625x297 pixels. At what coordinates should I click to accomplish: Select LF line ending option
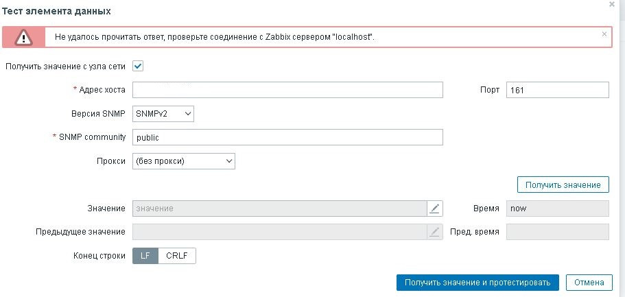pyautogui.click(x=145, y=256)
